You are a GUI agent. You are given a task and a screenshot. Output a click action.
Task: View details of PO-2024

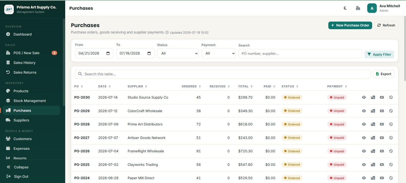point(364,178)
